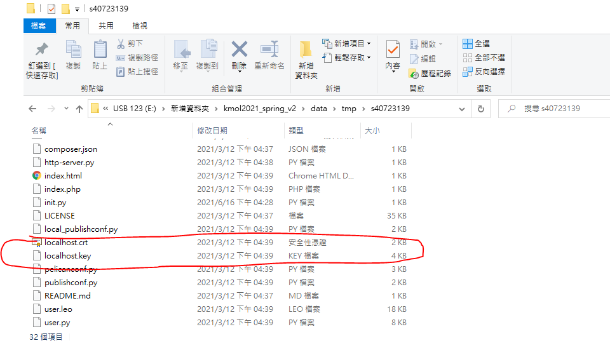Select the README.md file
Screen dimensions: 610x343
tap(68, 295)
